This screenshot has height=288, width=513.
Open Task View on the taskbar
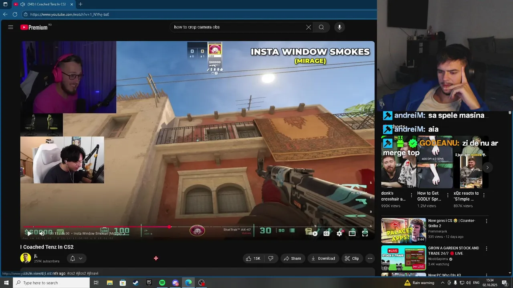coord(96,283)
